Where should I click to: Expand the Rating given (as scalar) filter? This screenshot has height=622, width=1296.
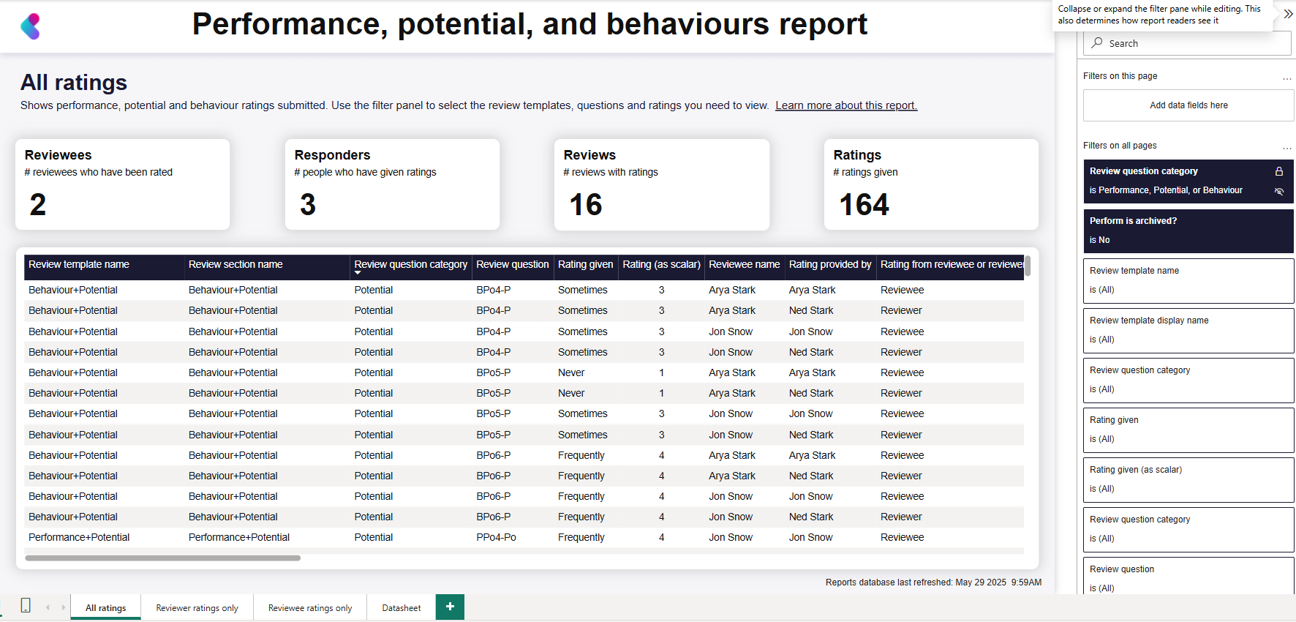point(1188,480)
